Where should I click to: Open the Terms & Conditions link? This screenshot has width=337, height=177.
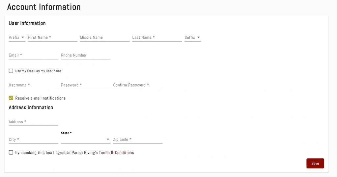[116, 153]
